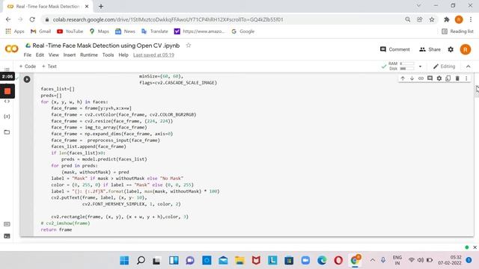The width and height of the screenshot is (479, 269).
Task: Add a new Text cell
Action: [49, 67]
